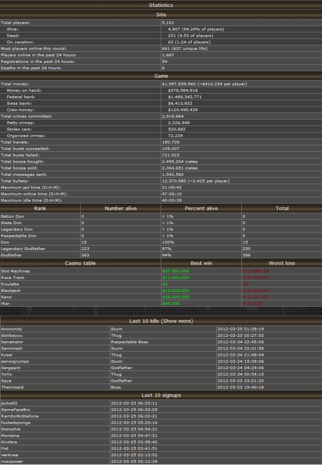Open Montana signup profile
This screenshot has width=322, height=465.
pos(10,435)
